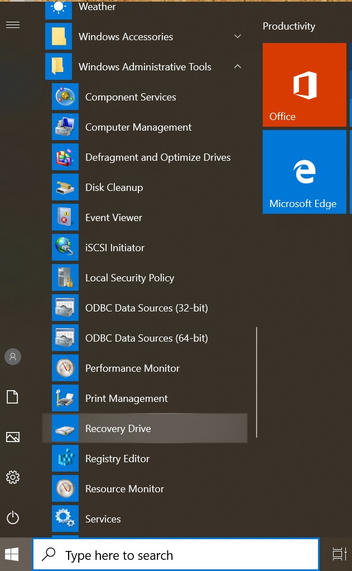
Task: Click the app list scrollbar
Action: coord(257,382)
